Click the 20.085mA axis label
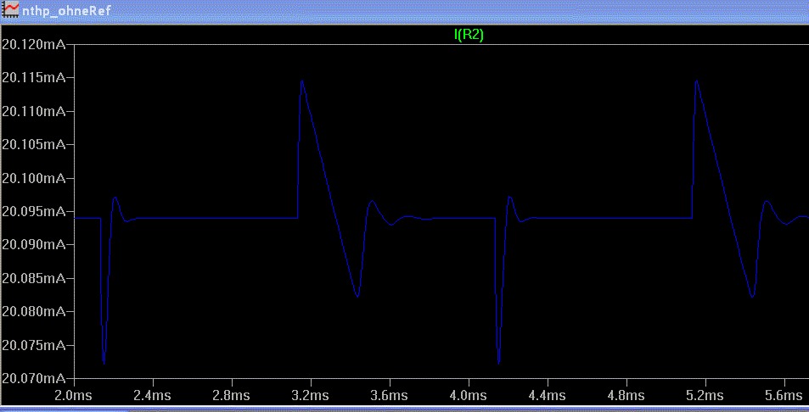Screen dimensions: 809x412 point(34,278)
